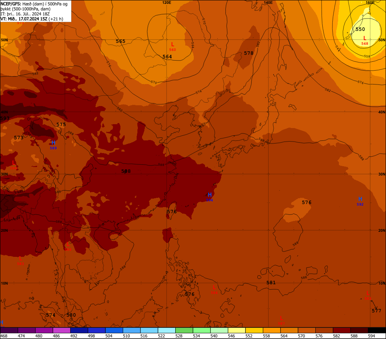
Task: Click the initialization time line starting 'IT:'
Action: pos(25,14)
